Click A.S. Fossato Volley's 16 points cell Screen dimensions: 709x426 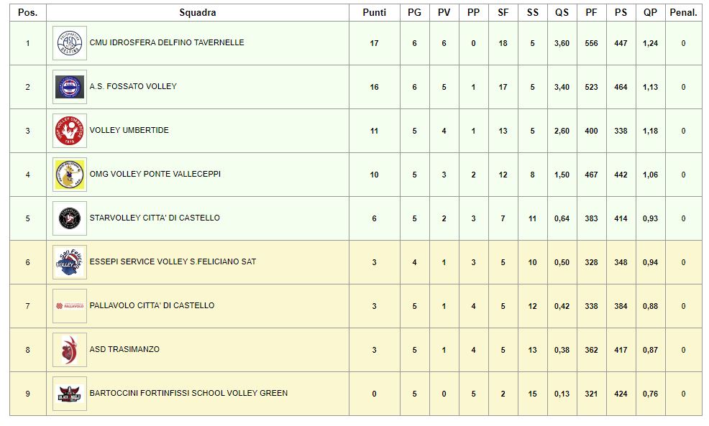tap(375, 87)
